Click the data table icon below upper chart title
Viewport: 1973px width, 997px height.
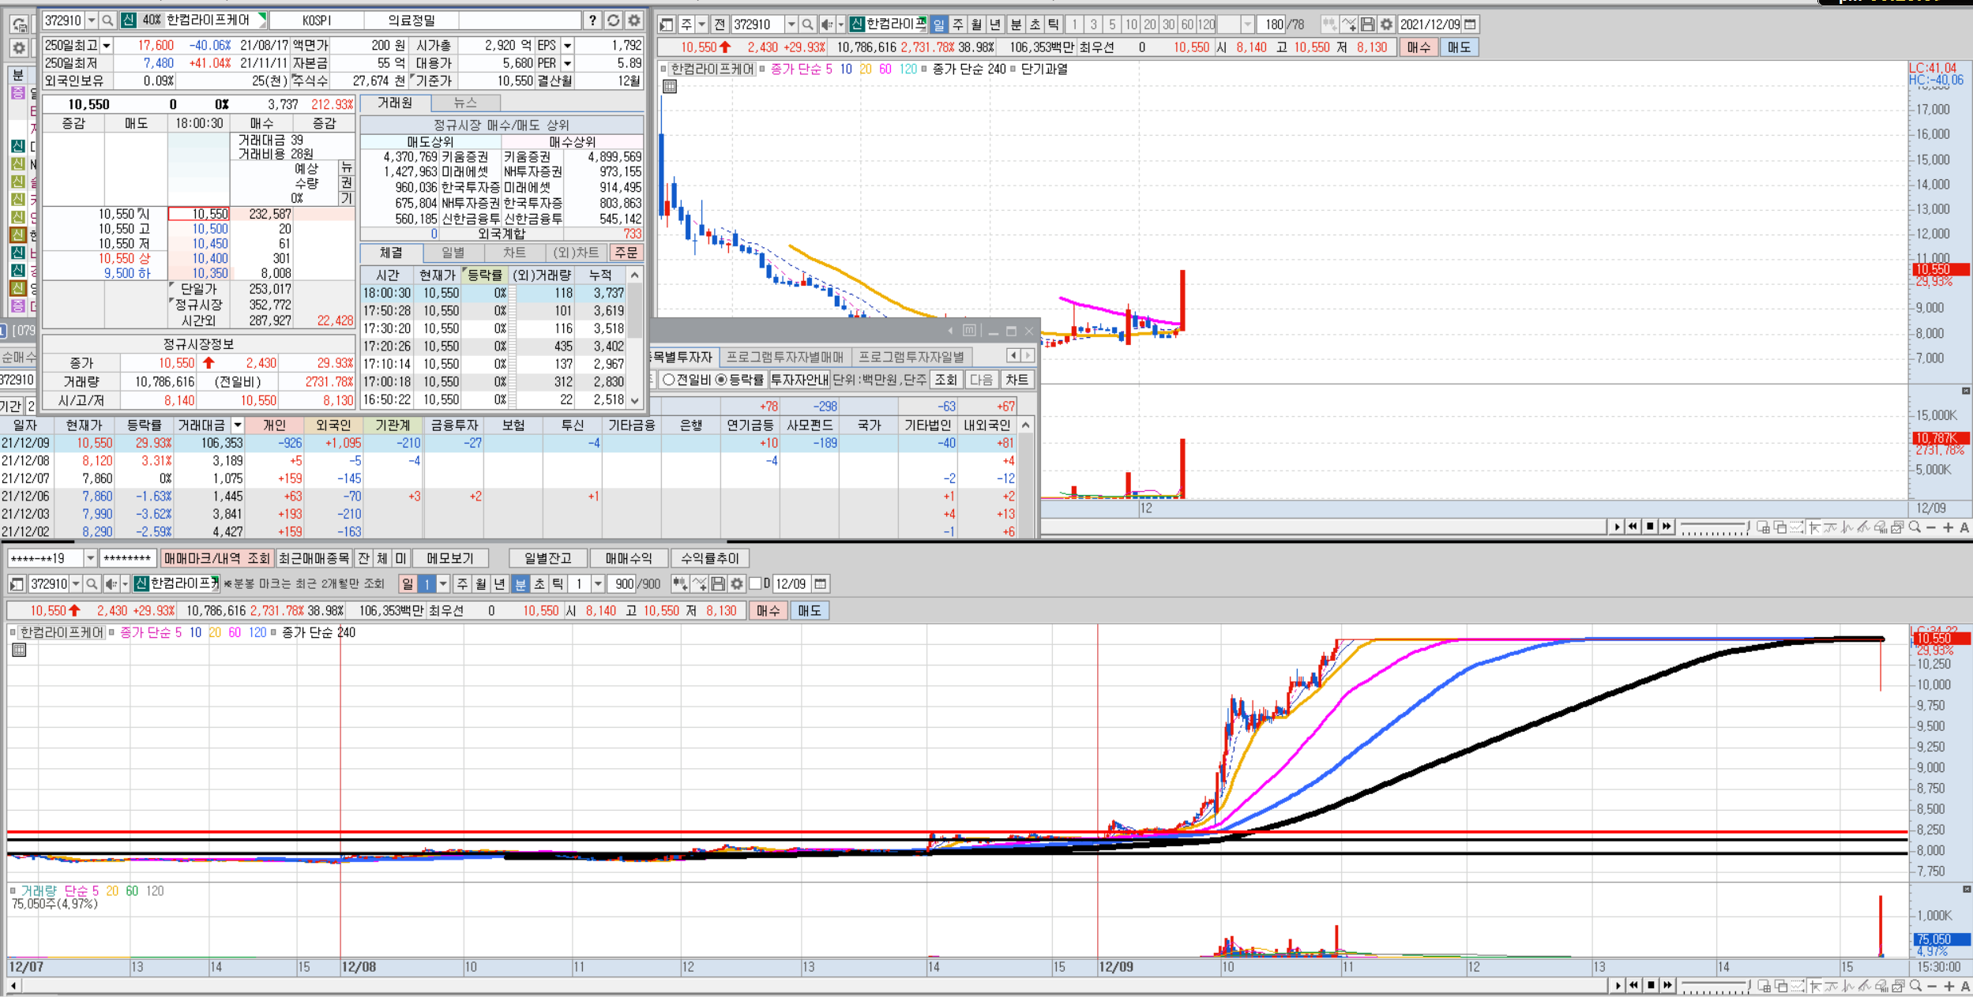tap(670, 87)
